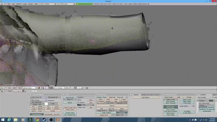Viewport: 217px width, 122px height.
Task: Click Set Smooth button
Action: point(48,115)
